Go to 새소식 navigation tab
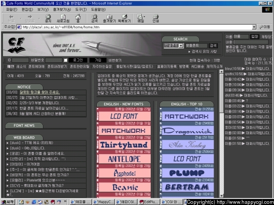This screenshot has width=274, height=205. pyautogui.click(x=21, y=67)
